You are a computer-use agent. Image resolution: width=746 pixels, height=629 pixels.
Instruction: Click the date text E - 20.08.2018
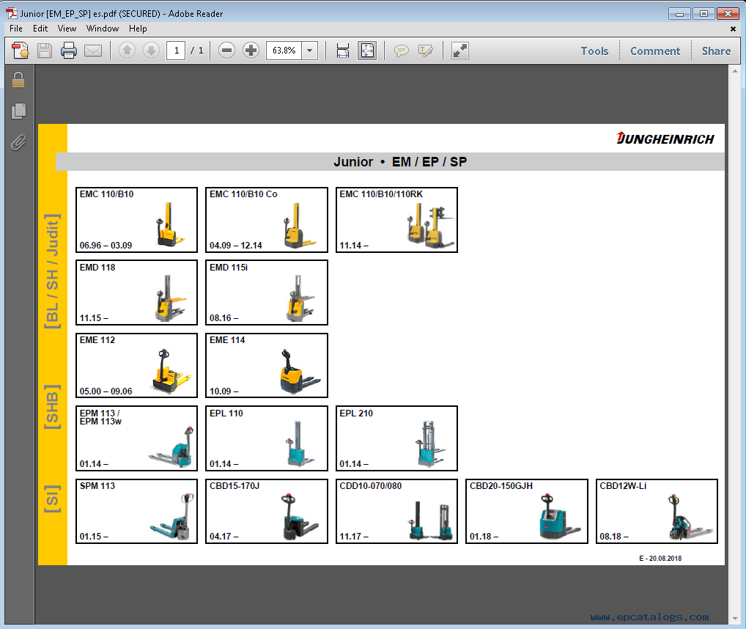click(660, 558)
